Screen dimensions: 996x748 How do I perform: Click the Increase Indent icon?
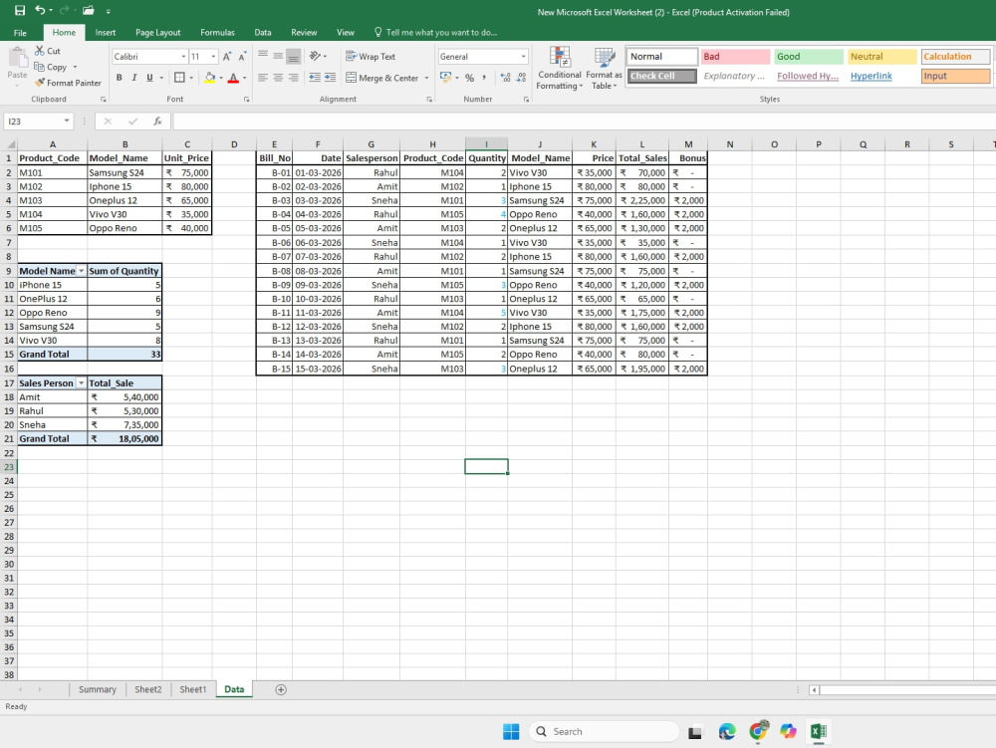click(x=330, y=78)
